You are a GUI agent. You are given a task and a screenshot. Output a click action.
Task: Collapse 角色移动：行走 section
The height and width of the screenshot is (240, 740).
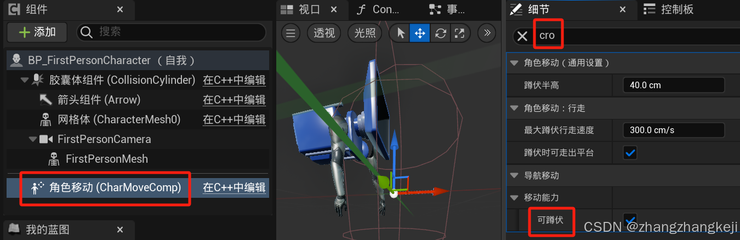(514, 108)
